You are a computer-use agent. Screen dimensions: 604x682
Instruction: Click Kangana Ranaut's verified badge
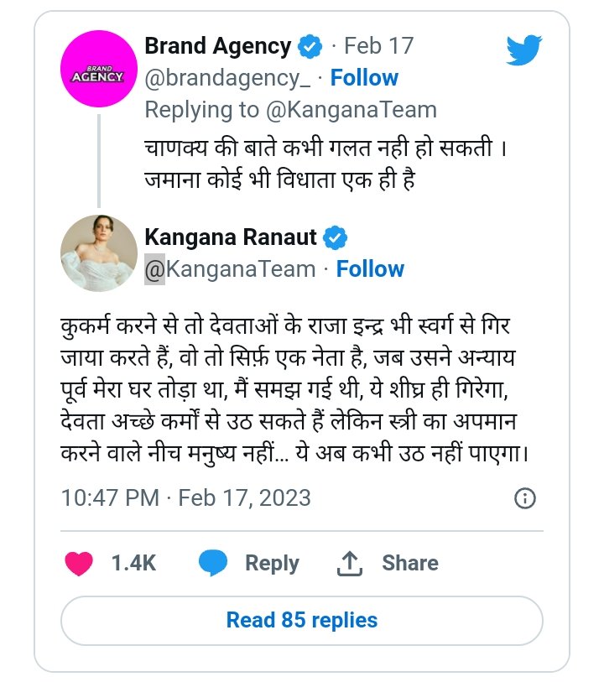336,237
